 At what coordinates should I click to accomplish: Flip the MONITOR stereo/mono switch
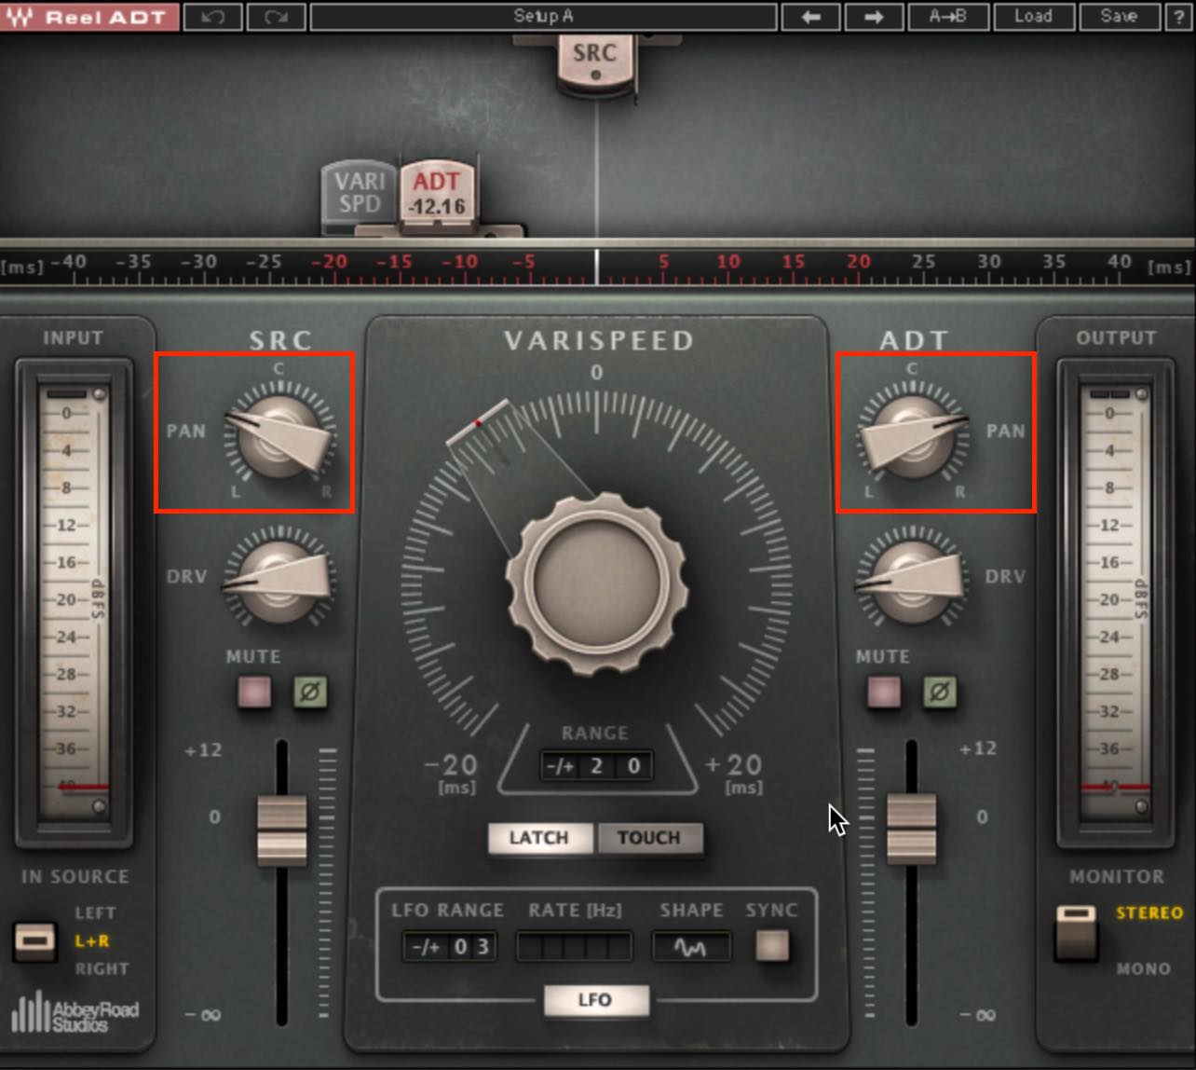tap(1076, 931)
